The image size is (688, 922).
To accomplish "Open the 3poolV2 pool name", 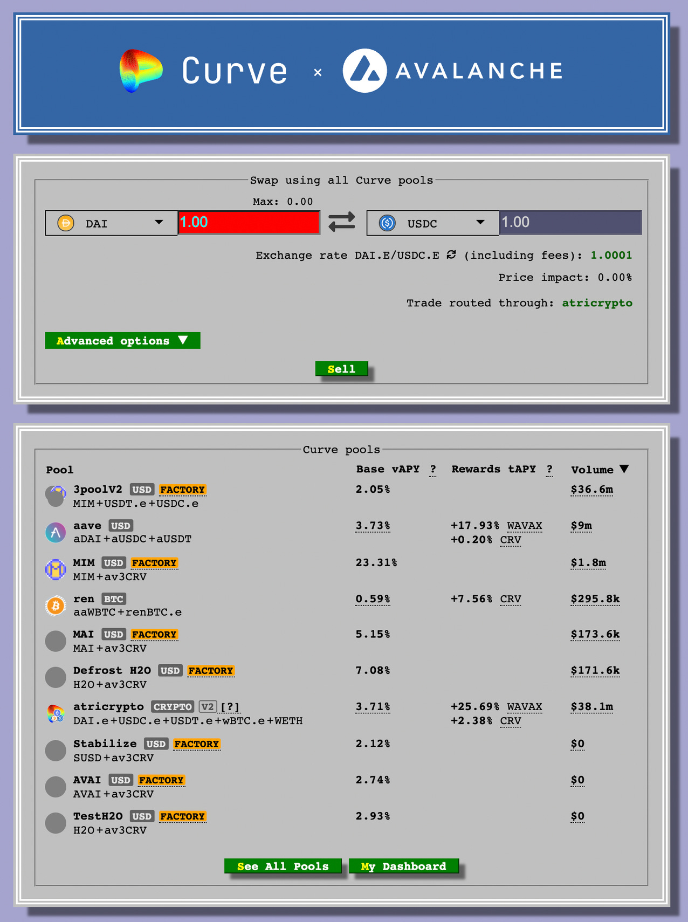I will (98, 490).
